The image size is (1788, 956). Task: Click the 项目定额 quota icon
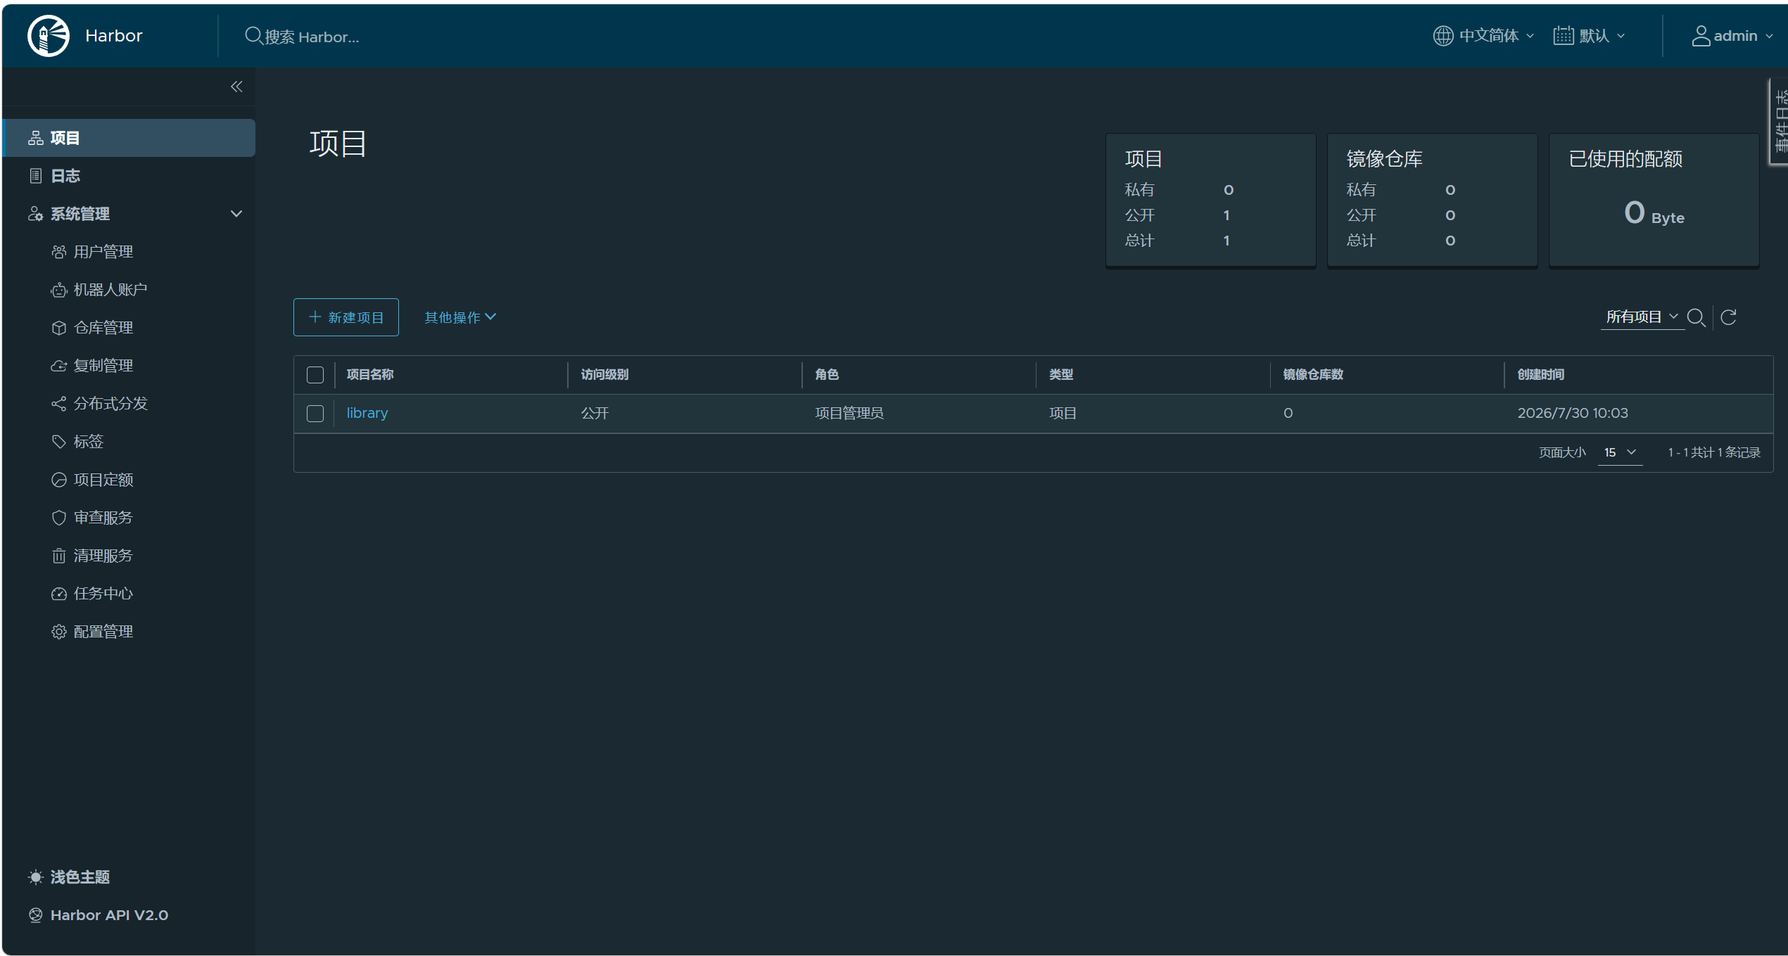tap(59, 480)
